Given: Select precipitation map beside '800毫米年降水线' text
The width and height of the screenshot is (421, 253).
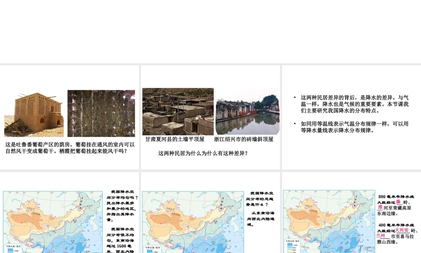Looking at the screenshot, I should point(329,221).
